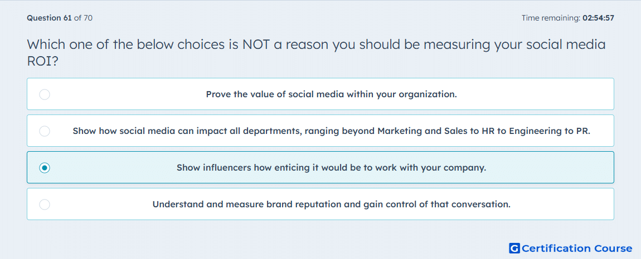
Task: Pick the 'Understand and measure brand reputation' radio button
Action: click(x=45, y=205)
